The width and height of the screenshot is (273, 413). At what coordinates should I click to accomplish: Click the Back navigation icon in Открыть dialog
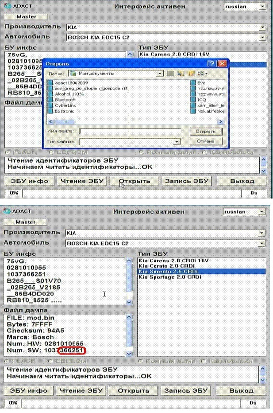171,73
